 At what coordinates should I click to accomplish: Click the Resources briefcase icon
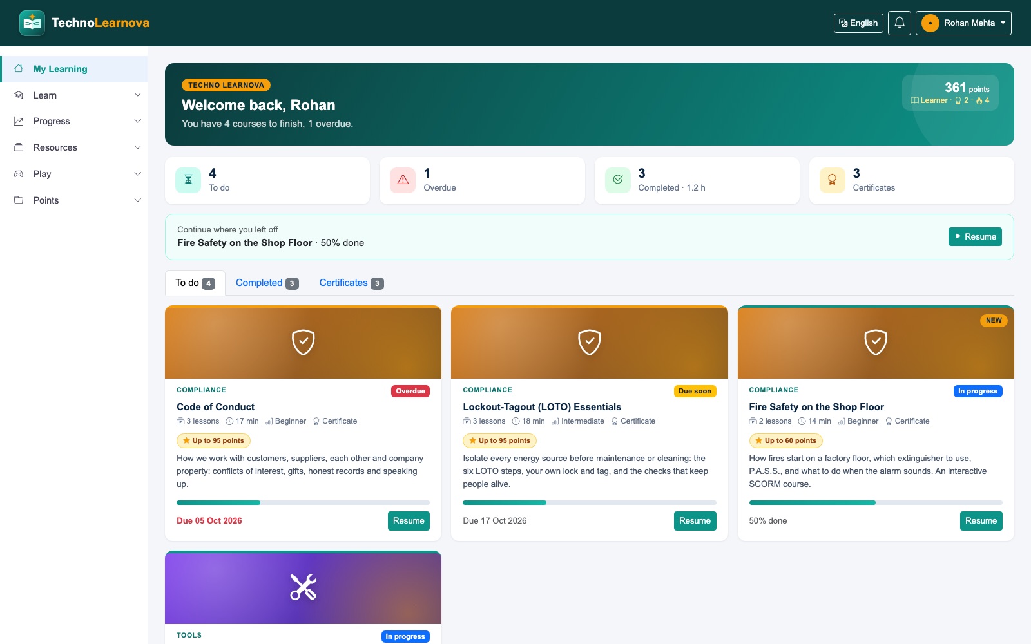[19, 147]
